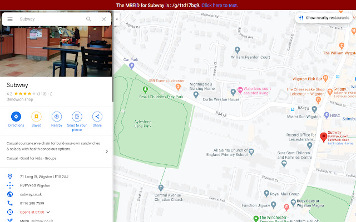Image resolution: width=356 pixels, height=222 pixels.
Task: Click JRB Events Leicester restaurant marker
Action: pos(178,87)
